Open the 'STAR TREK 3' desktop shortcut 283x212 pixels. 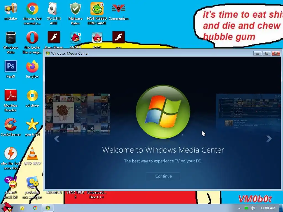(75, 195)
